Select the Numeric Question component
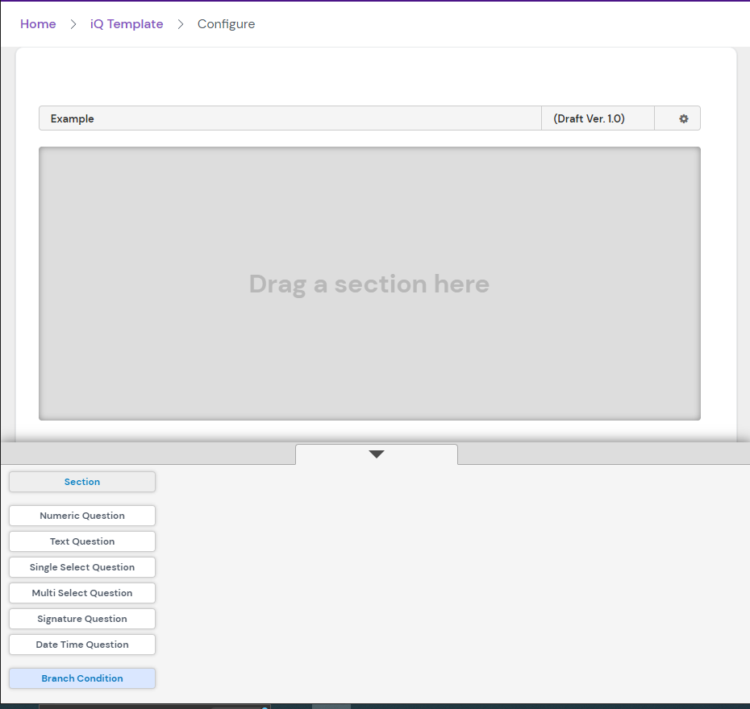 [81, 515]
